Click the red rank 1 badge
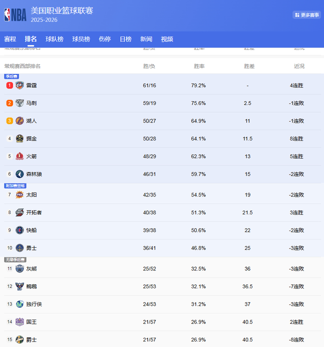This screenshot has width=324, height=347. [10, 85]
